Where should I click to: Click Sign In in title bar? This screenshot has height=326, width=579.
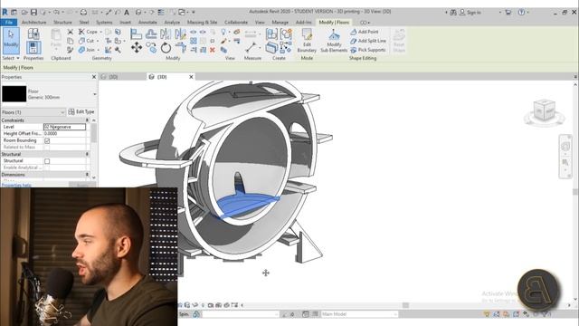[470, 12]
